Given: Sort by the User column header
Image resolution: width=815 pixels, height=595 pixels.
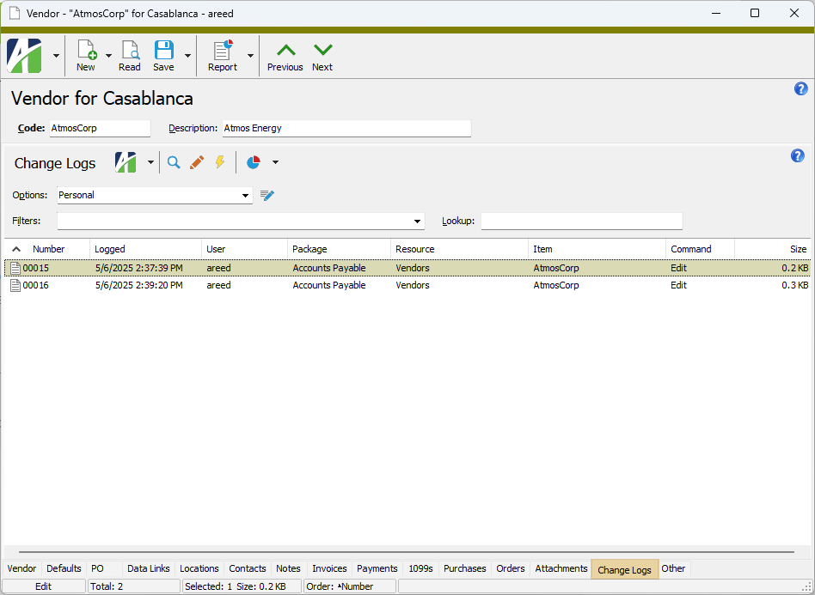Looking at the screenshot, I should (244, 249).
